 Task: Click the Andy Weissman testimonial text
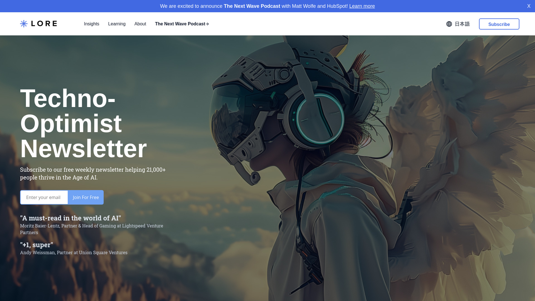74,253
